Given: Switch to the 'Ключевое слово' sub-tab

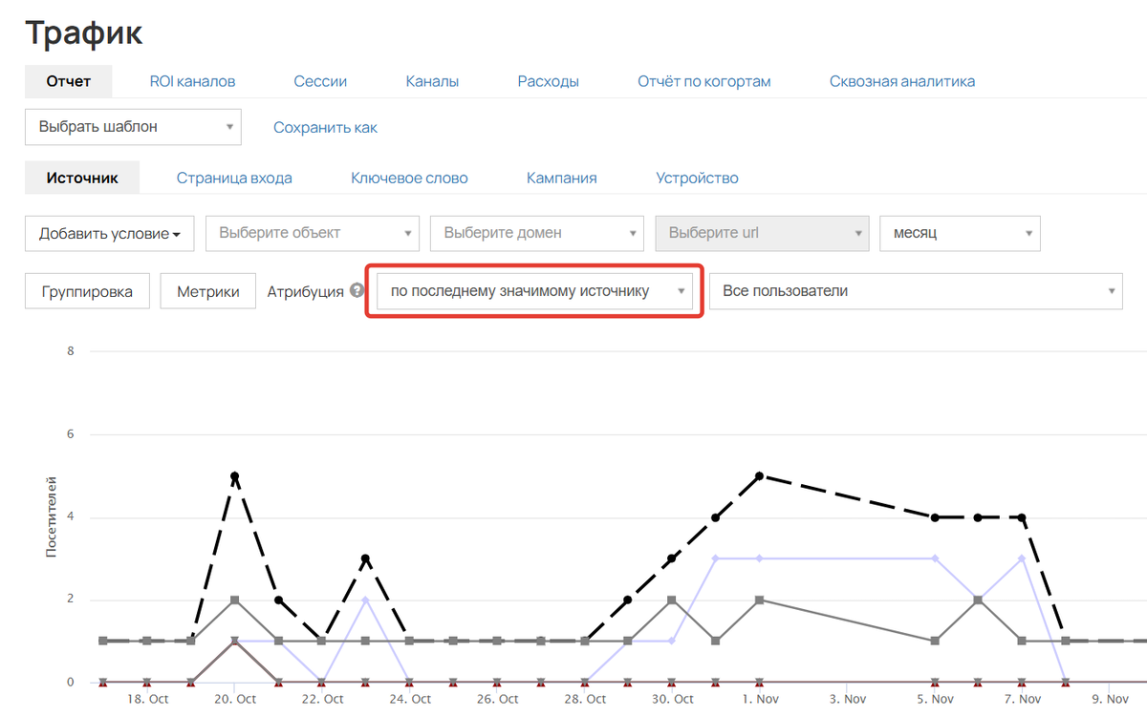Looking at the screenshot, I should [x=409, y=178].
